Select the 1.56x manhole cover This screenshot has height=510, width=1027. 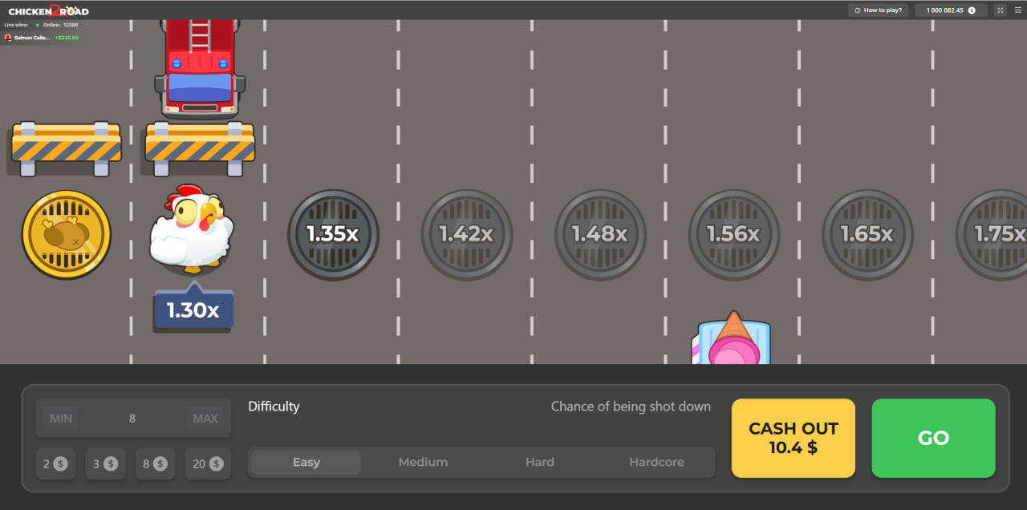tap(733, 234)
